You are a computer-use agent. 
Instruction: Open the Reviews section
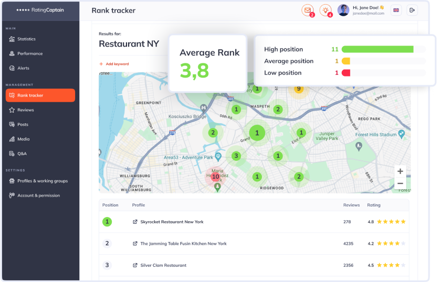click(40, 110)
